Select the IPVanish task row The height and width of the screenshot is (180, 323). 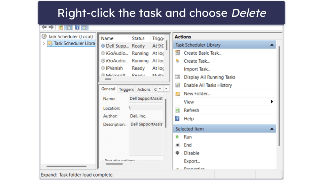114,68
